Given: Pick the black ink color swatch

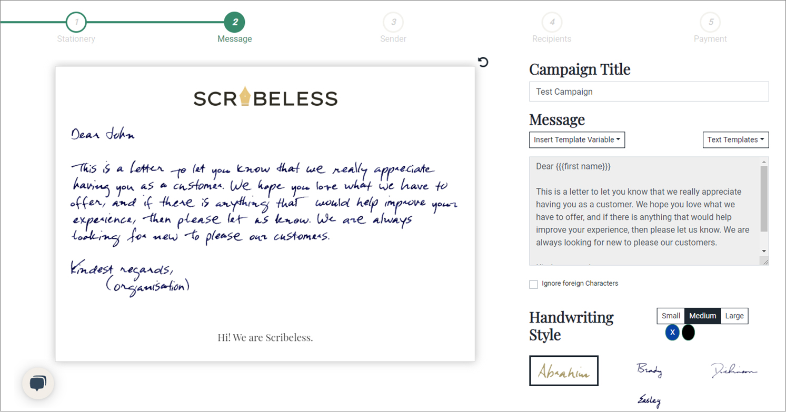Looking at the screenshot, I should 688,333.
